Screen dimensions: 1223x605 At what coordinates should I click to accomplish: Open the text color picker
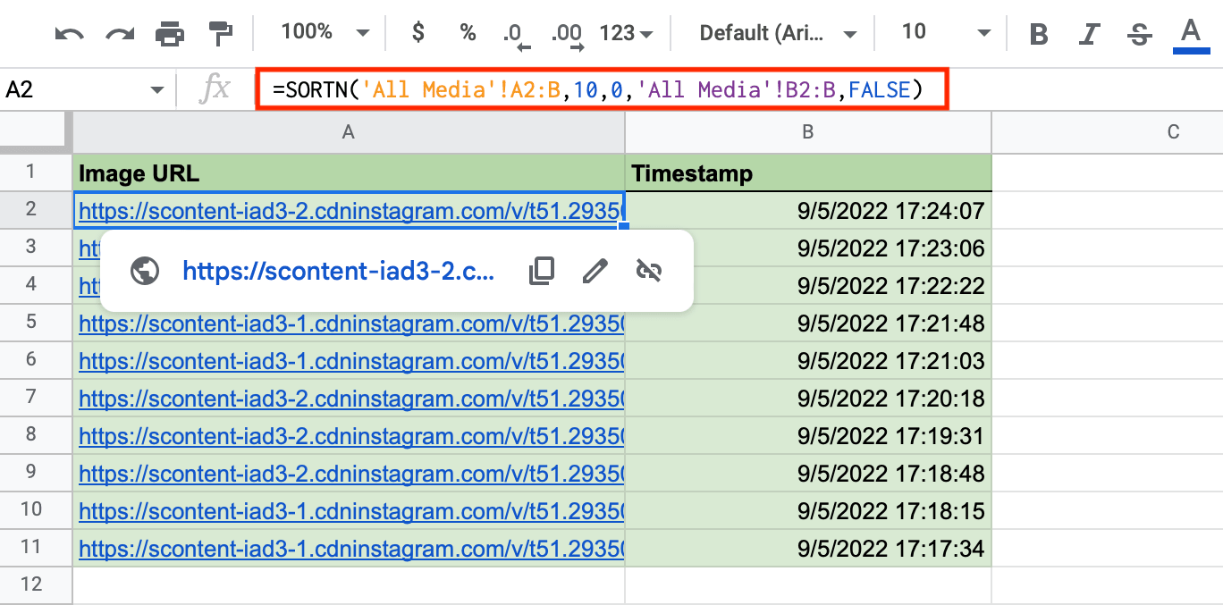tap(1190, 32)
